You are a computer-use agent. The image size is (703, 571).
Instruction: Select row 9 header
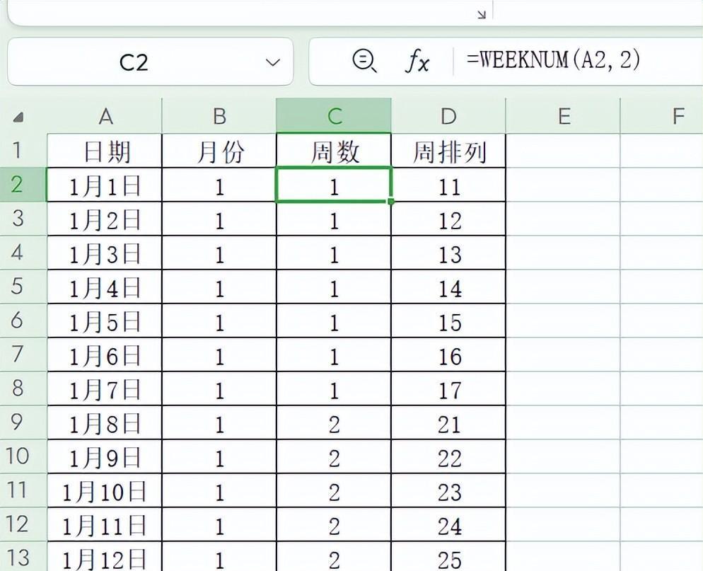[23, 422]
